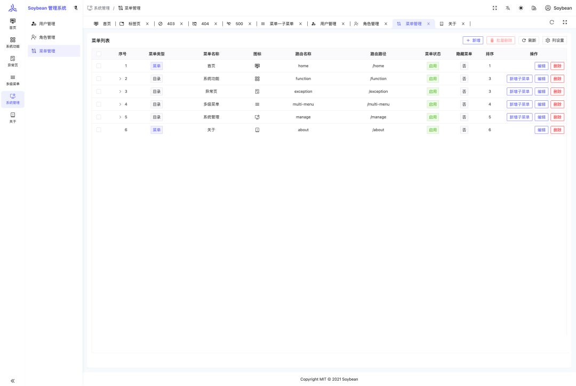The width and height of the screenshot is (576, 386).
Task: Delete the manage row using 删除
Action: [557, 117]
